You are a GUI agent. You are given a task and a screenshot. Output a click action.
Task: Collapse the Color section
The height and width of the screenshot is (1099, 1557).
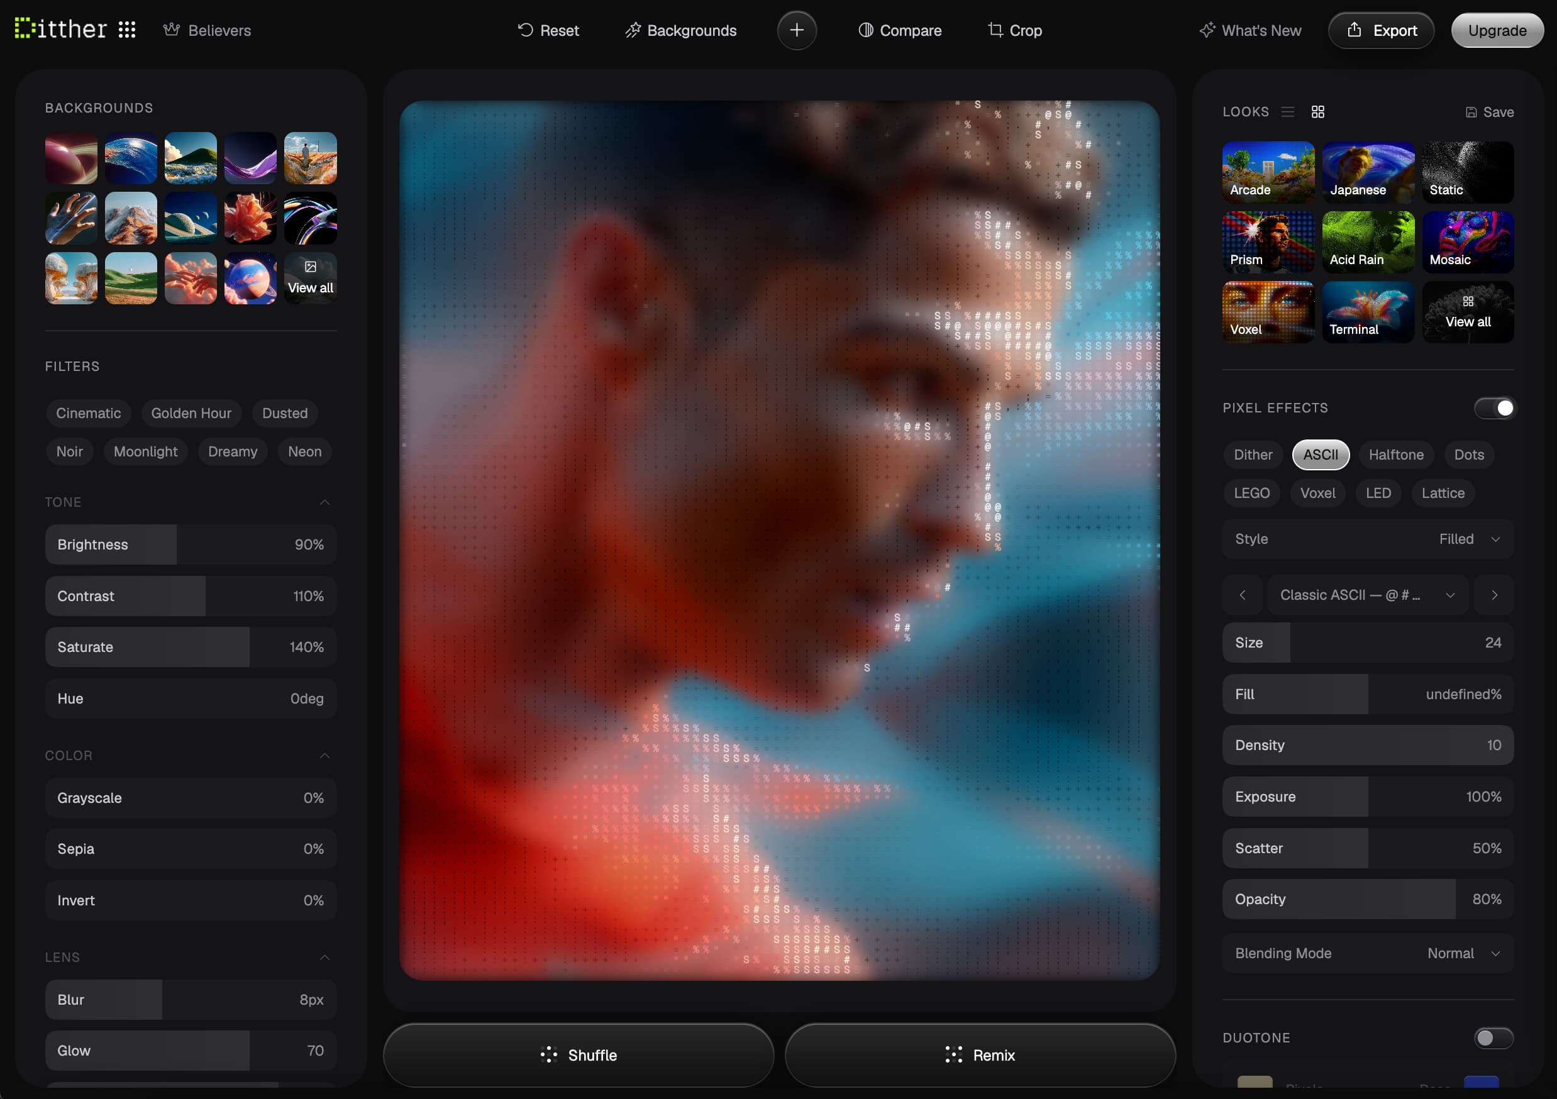325,755
